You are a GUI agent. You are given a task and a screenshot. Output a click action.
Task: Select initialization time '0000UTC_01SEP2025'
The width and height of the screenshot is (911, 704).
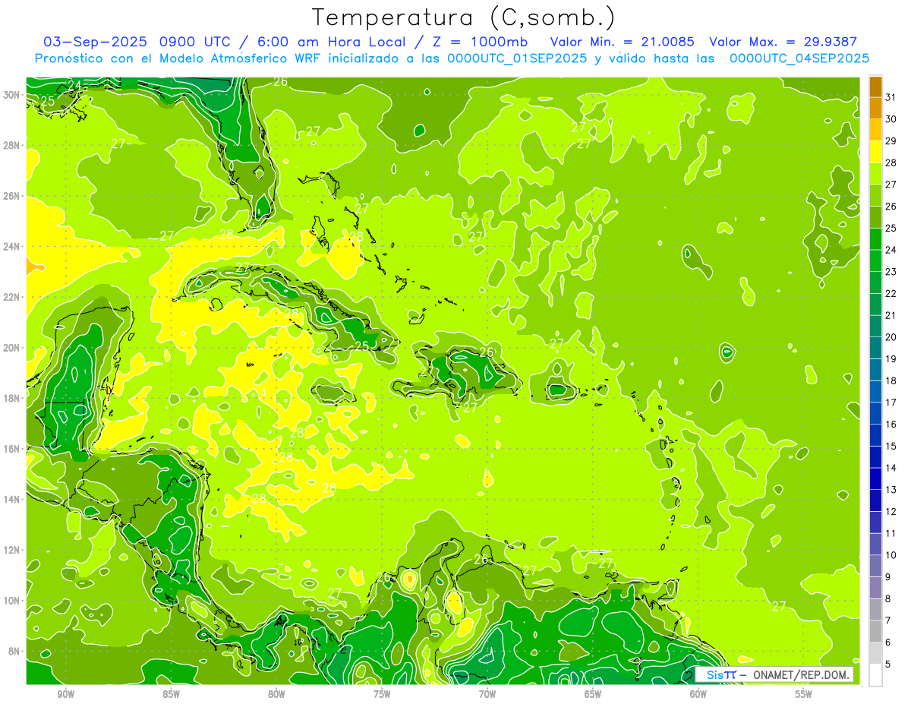(515, 58)
